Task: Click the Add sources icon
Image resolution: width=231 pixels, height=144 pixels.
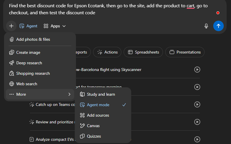Action: tap(82, 115)
